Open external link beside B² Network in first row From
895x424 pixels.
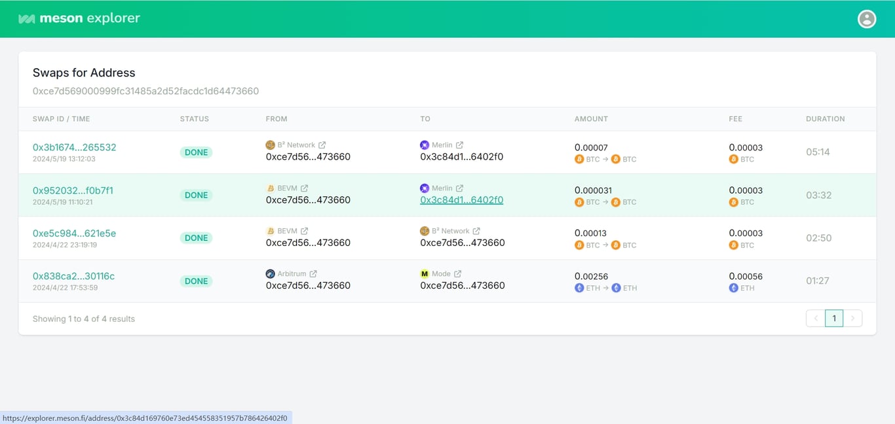coord(322,145)
